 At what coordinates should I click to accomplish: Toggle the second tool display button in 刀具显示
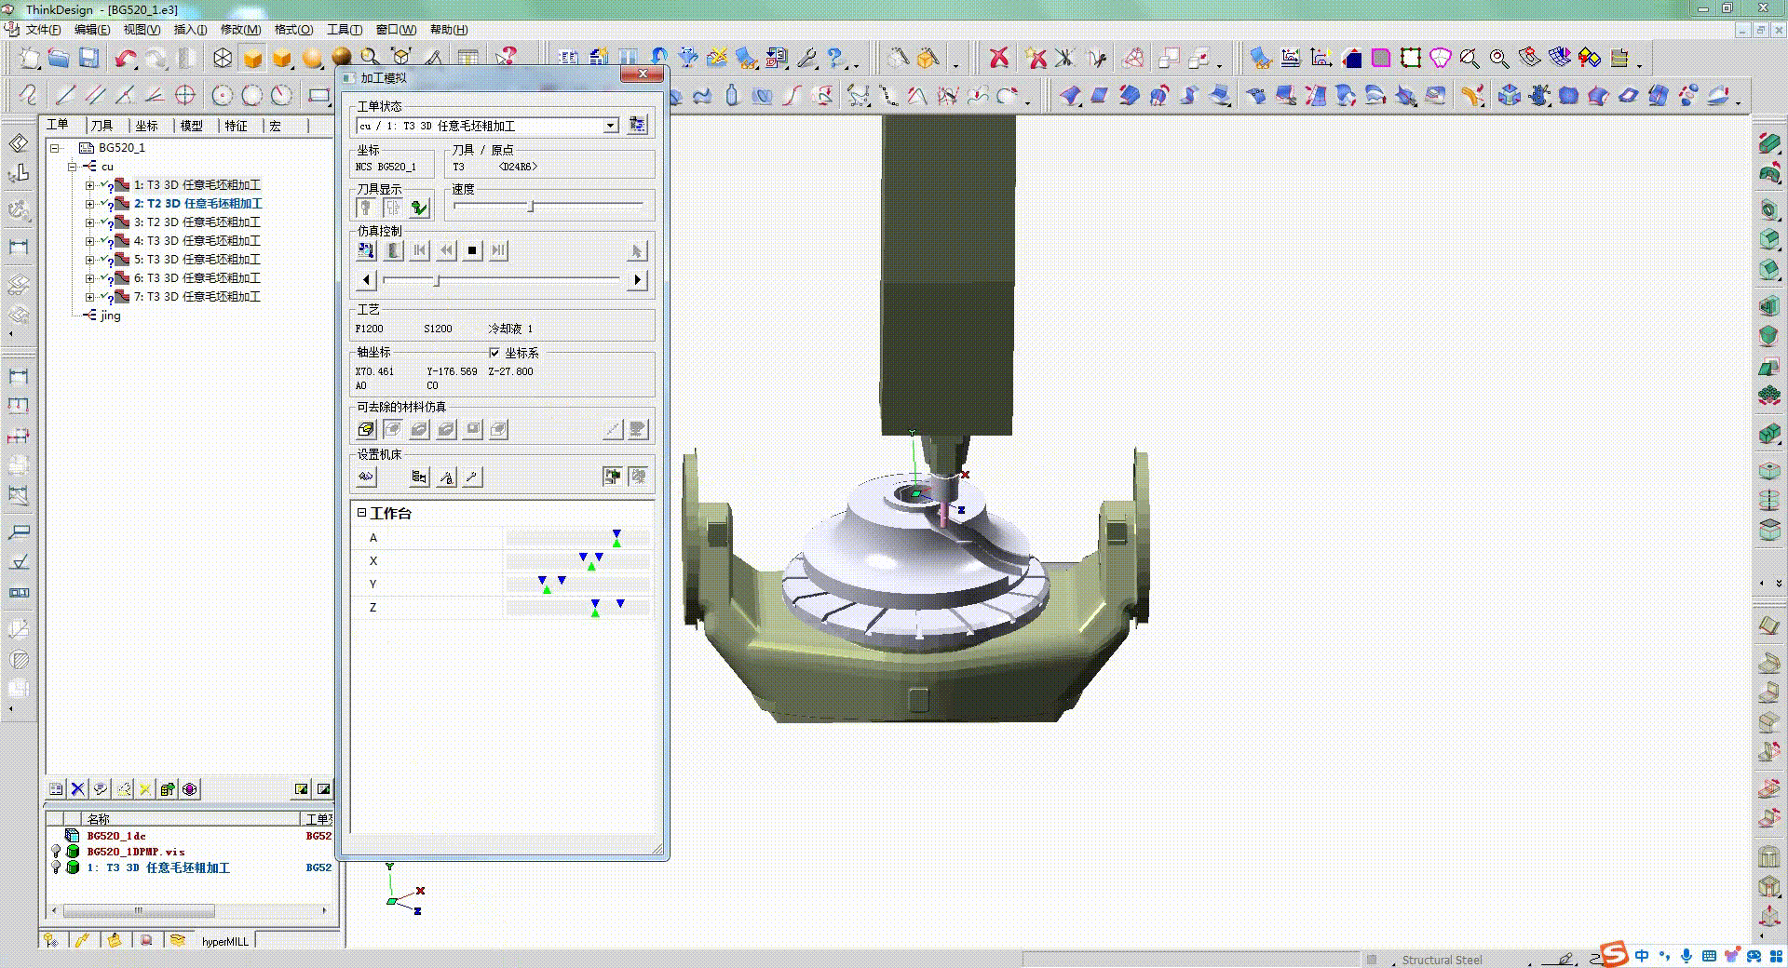[392, 208]
